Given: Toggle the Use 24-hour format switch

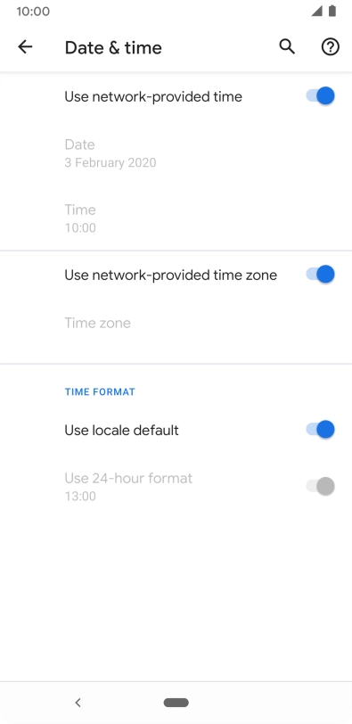Looking at the screenshot, I should (320, 486).
